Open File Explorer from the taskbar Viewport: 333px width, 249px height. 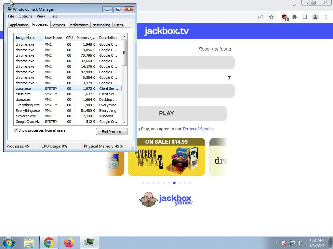pos(29,243)
